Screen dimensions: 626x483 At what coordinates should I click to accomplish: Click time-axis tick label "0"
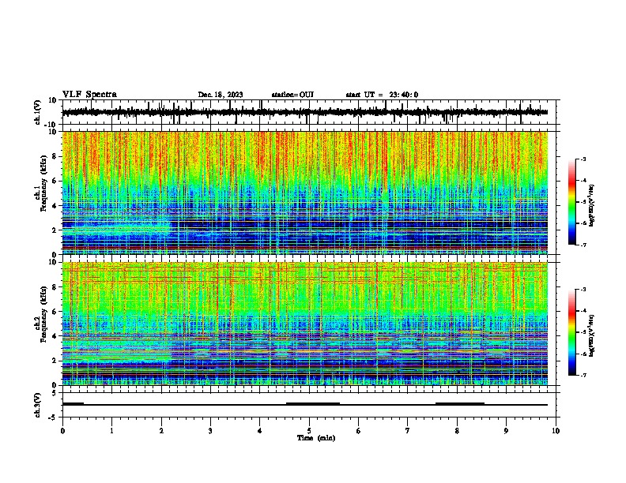click(x=62, y=431)
